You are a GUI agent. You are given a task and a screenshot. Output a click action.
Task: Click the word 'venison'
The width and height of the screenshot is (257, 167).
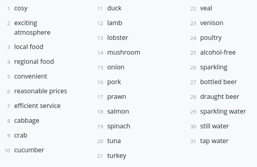(x=211, y=23)
